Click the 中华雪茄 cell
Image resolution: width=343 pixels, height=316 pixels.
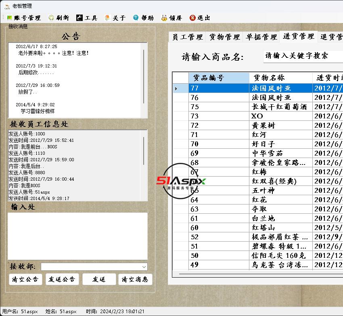pyautogui.click(x=281, y=153)
